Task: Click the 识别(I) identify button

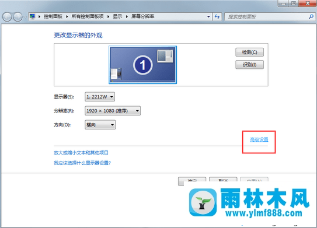Action: (249, 65)
